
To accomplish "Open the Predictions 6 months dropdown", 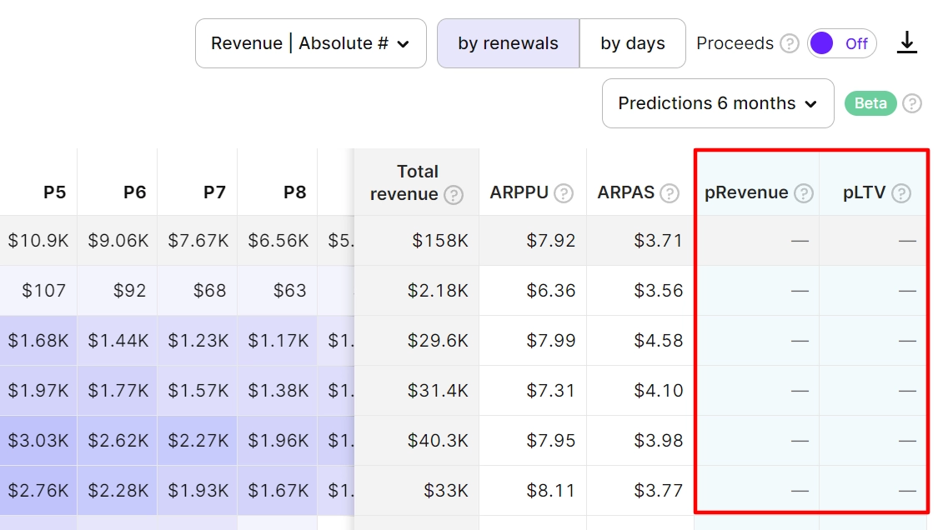I will point(718,103).
